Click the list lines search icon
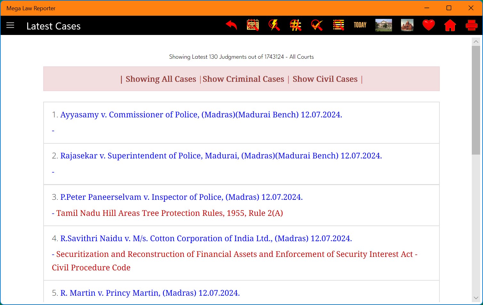This screenshot has height=305, width=483. (338, 25)
